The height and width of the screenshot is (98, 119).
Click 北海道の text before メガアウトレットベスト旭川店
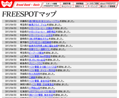pos(24,92)
